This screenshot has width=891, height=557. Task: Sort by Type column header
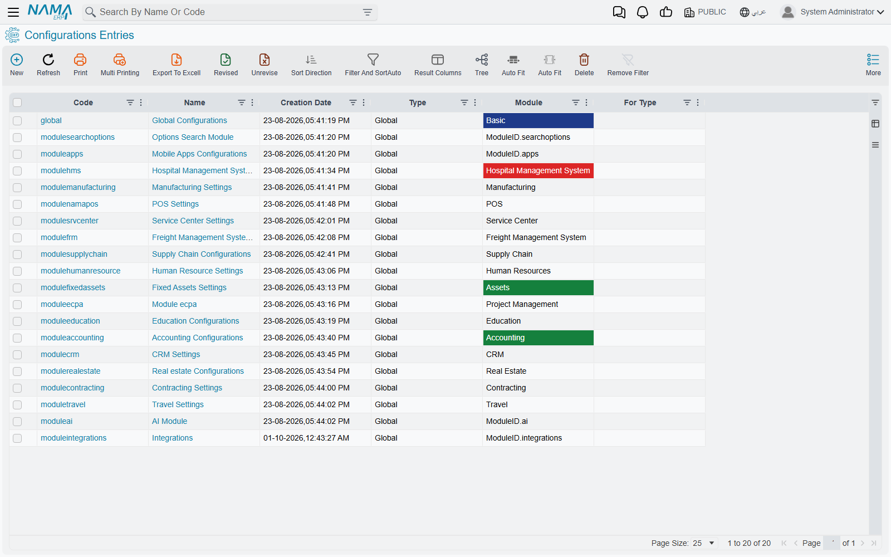tap(417, 102)
